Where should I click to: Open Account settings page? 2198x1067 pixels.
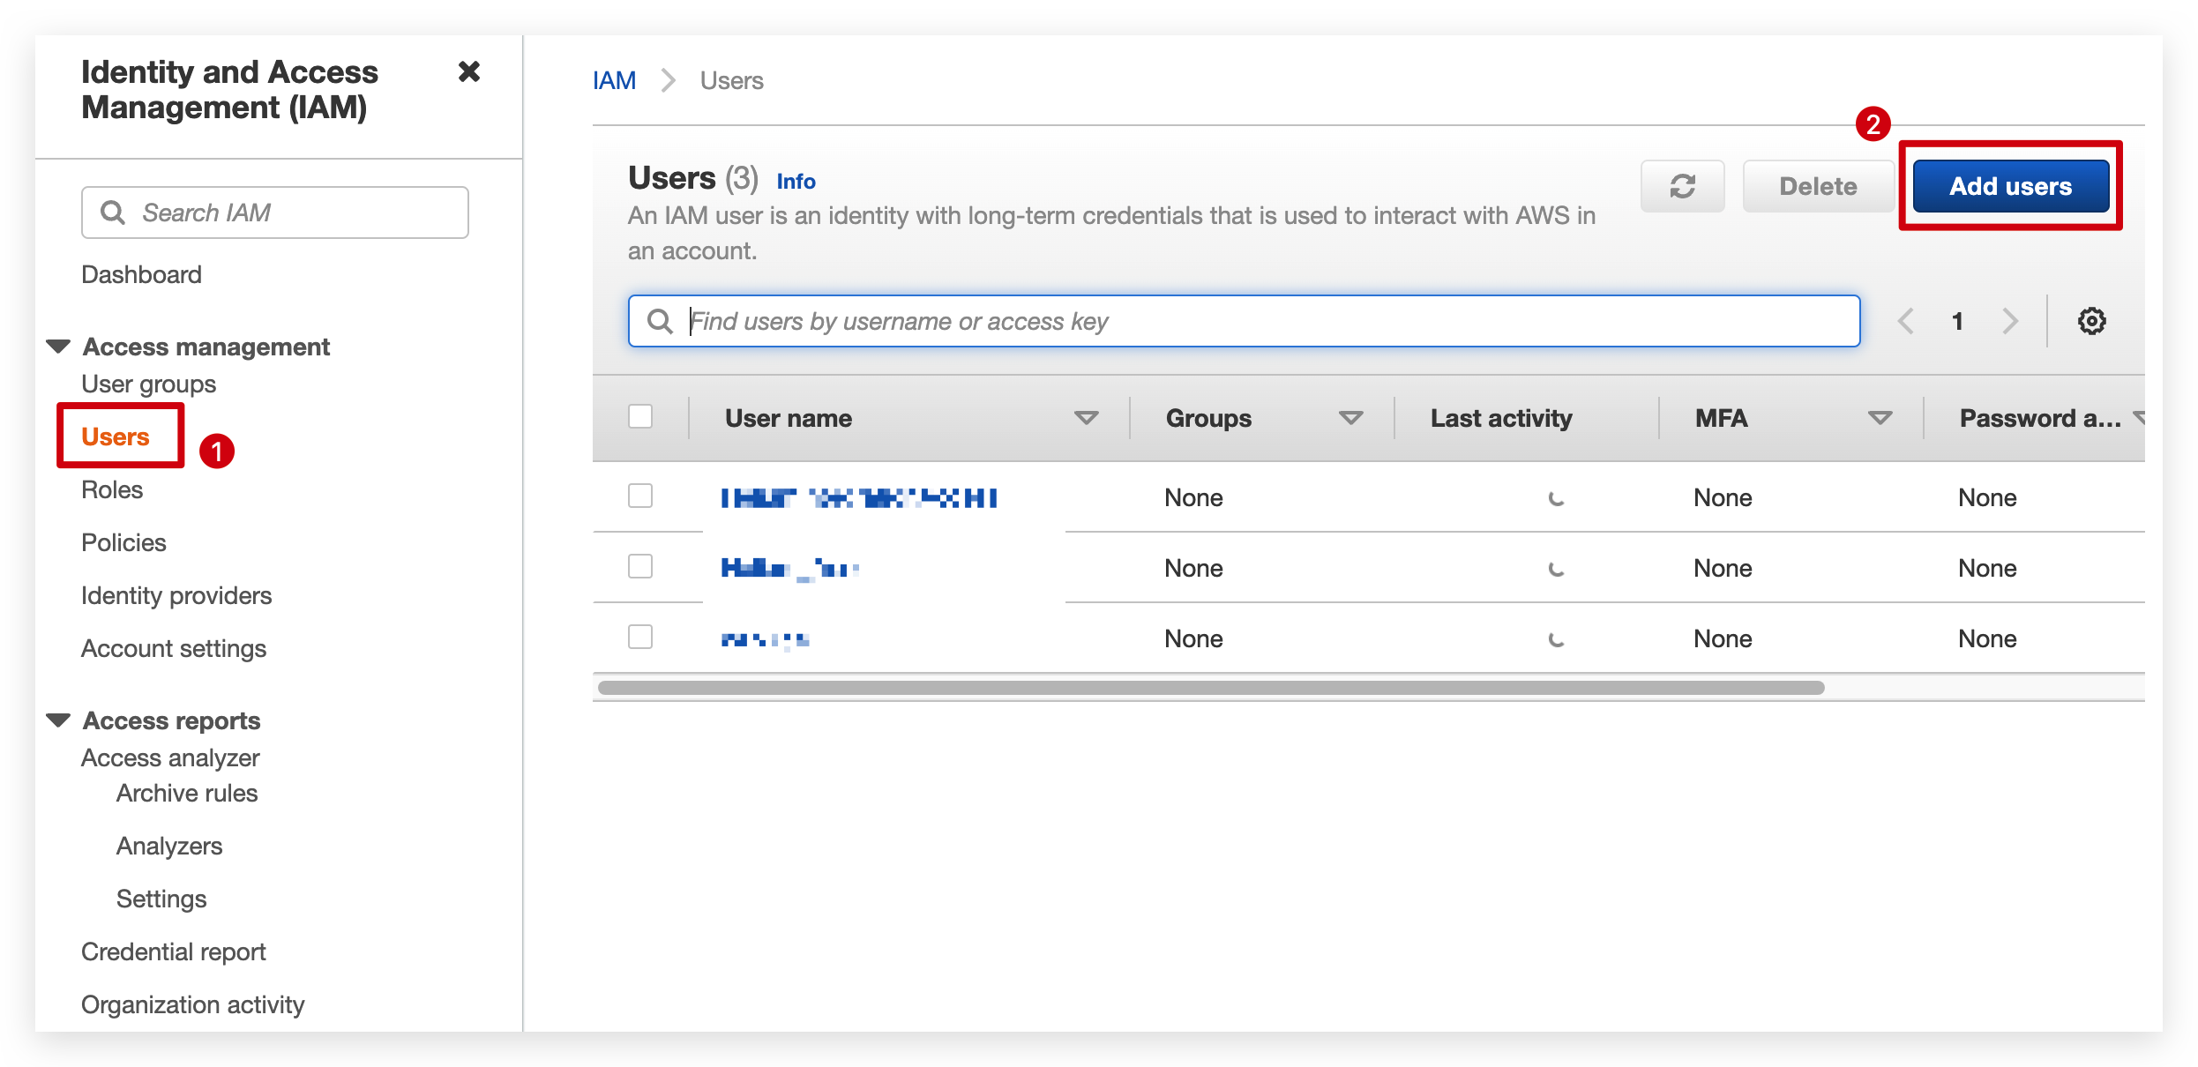point(174,648)
